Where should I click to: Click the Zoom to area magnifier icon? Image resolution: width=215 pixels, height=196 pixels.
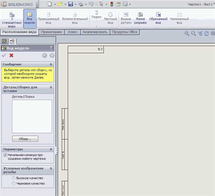(x=193, y=34)
